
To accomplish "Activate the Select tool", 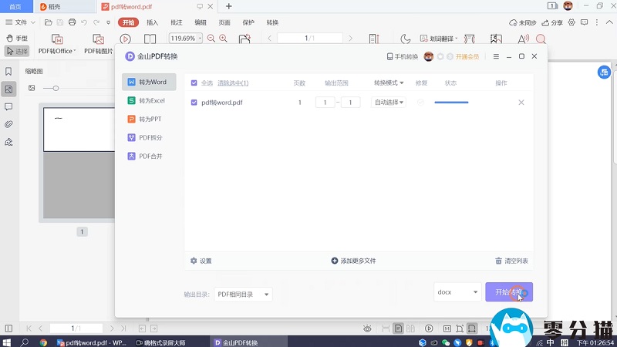I will pos(17,51).
